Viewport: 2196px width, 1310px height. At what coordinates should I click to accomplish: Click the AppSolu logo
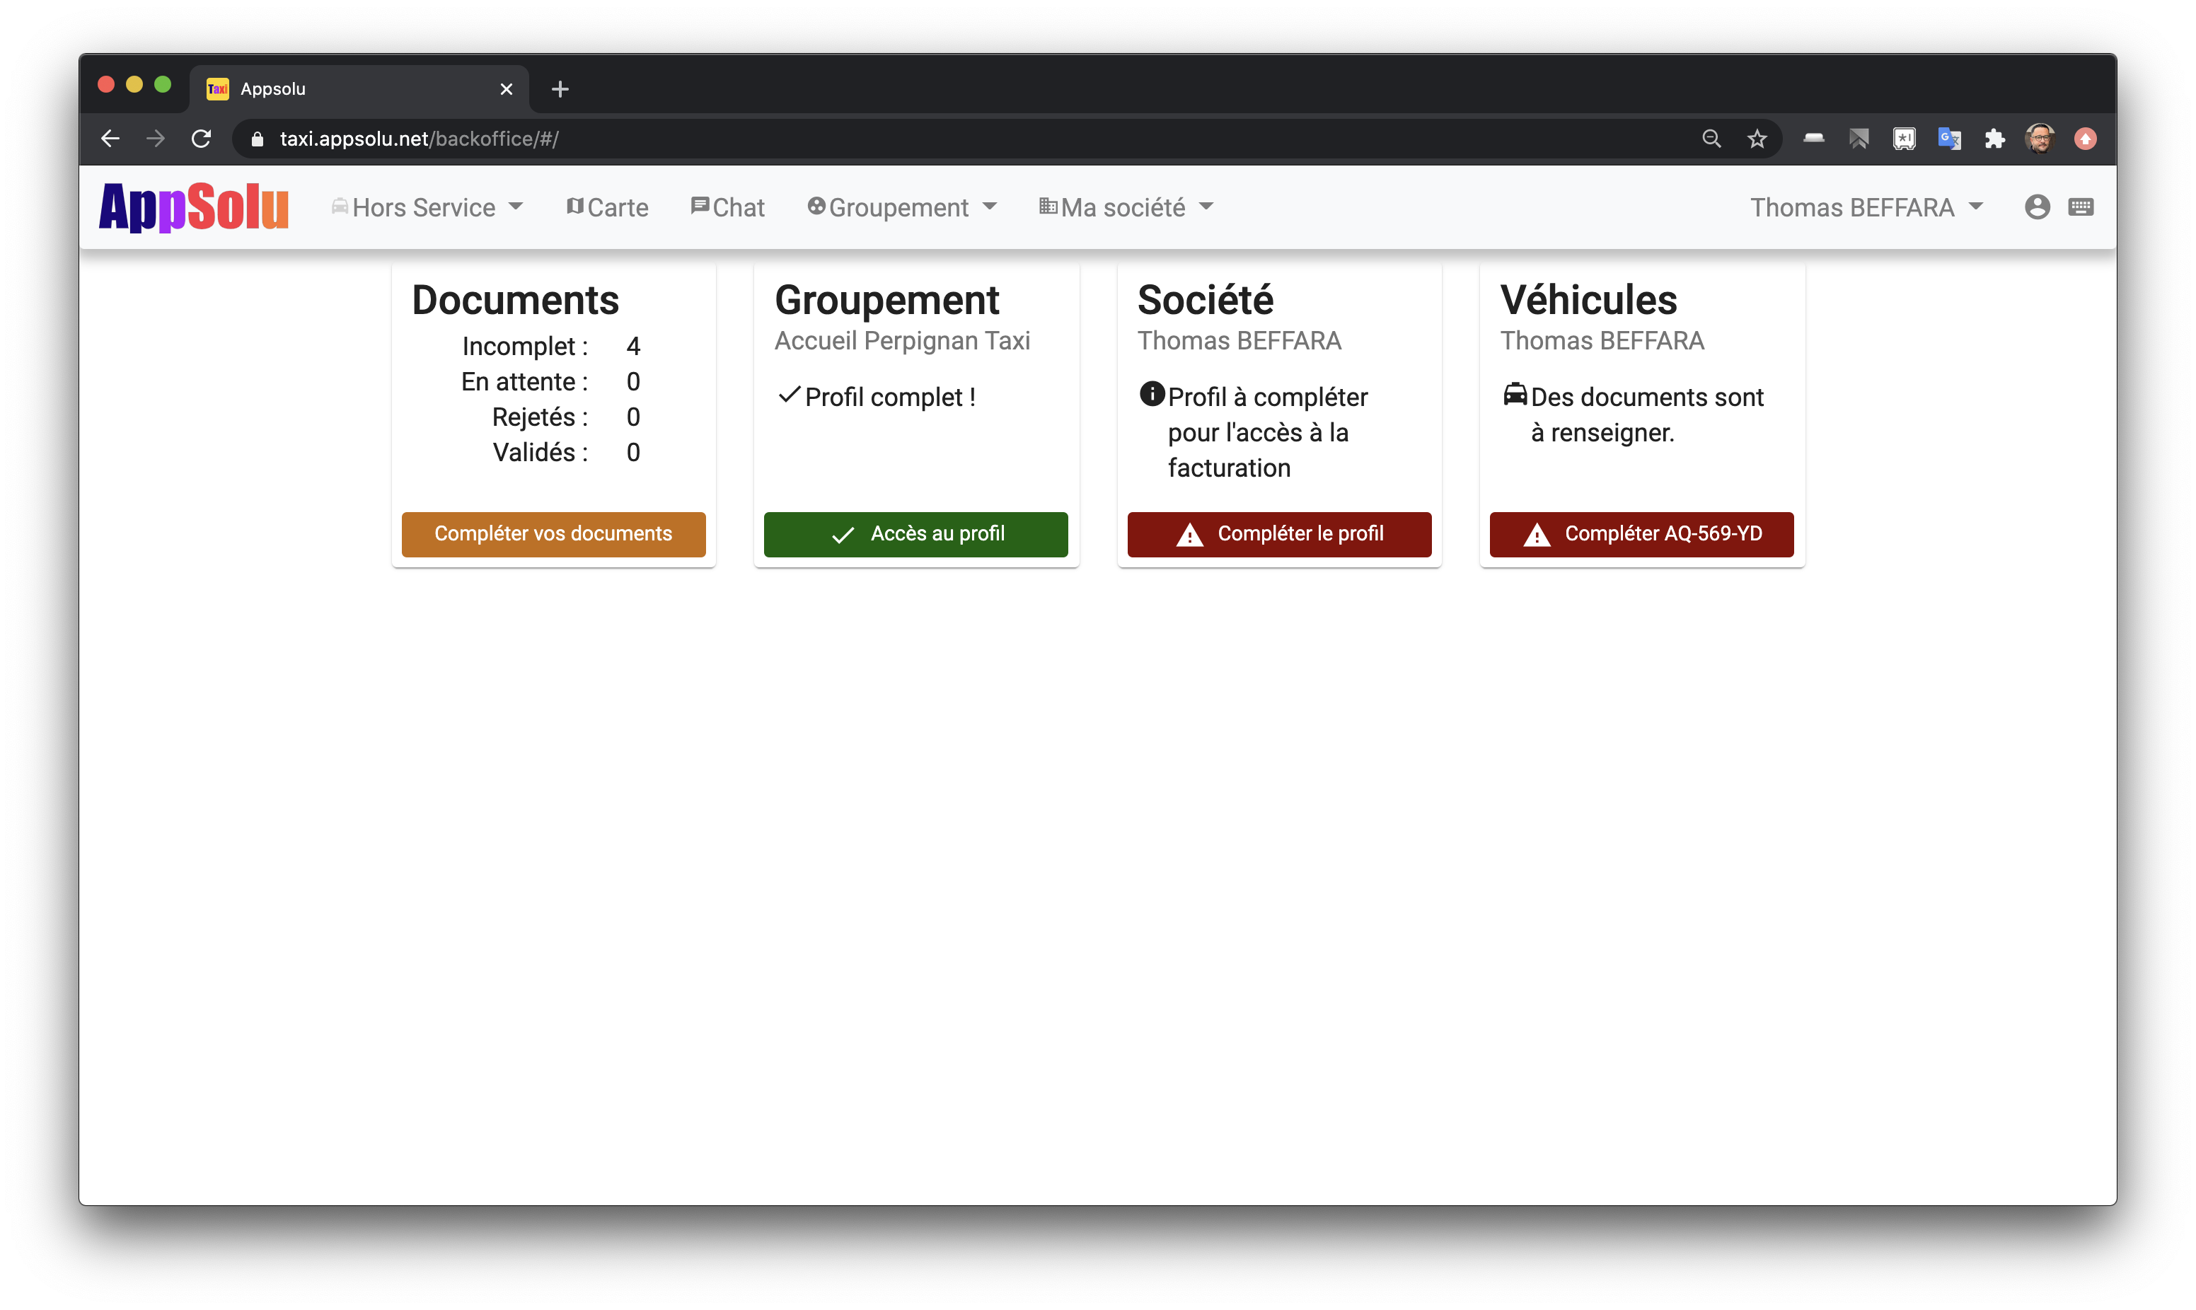click(193, 207)
